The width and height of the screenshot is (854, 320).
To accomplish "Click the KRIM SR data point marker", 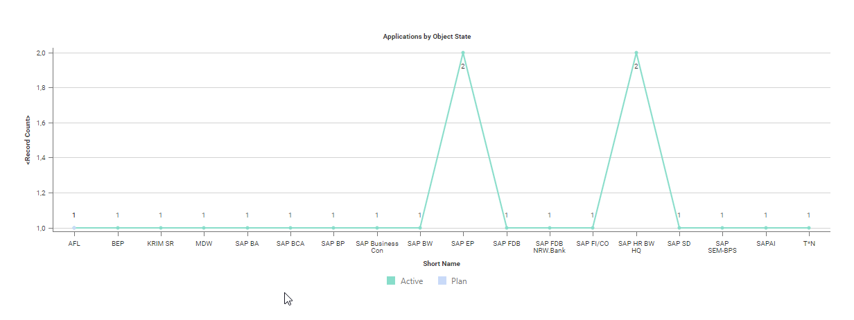I will (x=161, y=228).
